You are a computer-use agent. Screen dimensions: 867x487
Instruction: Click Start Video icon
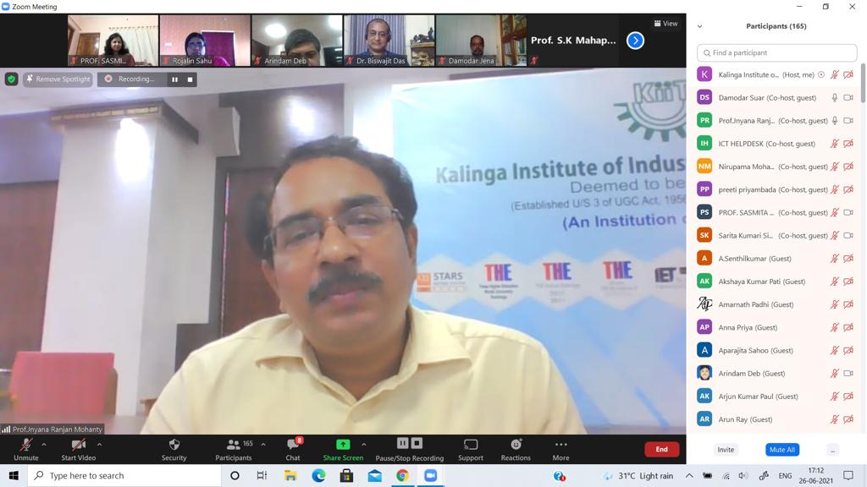(x=77, y=444)
